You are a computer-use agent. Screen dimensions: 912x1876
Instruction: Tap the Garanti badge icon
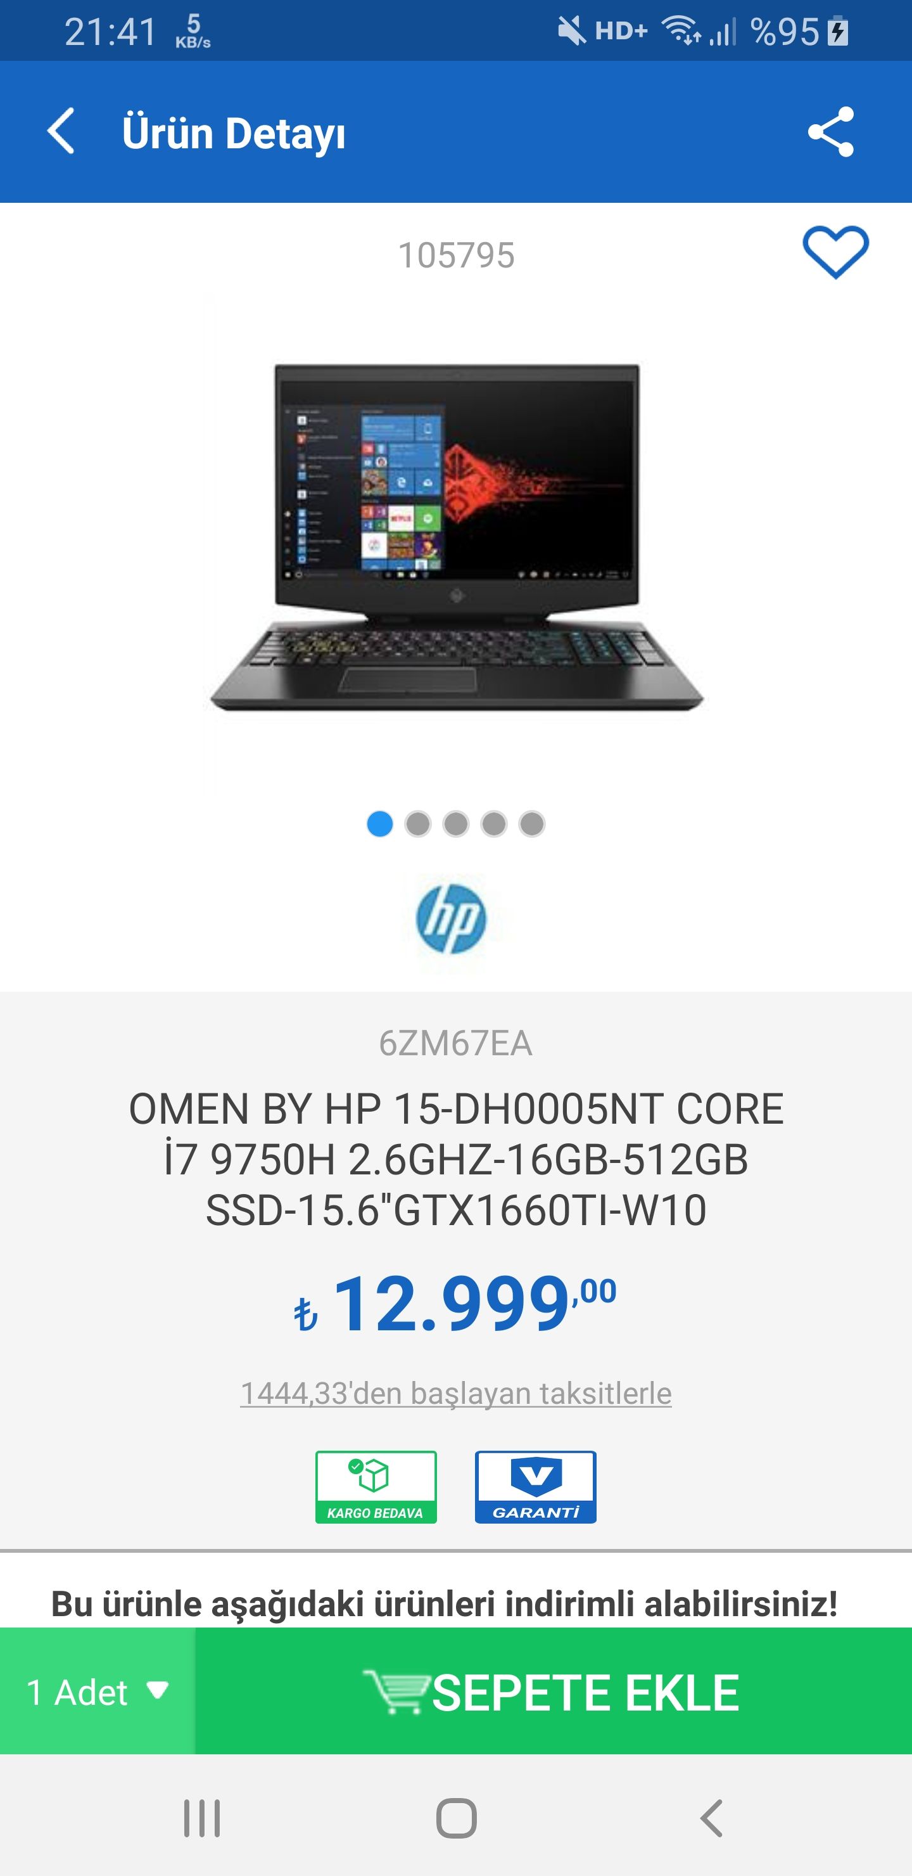[536, 1487]
